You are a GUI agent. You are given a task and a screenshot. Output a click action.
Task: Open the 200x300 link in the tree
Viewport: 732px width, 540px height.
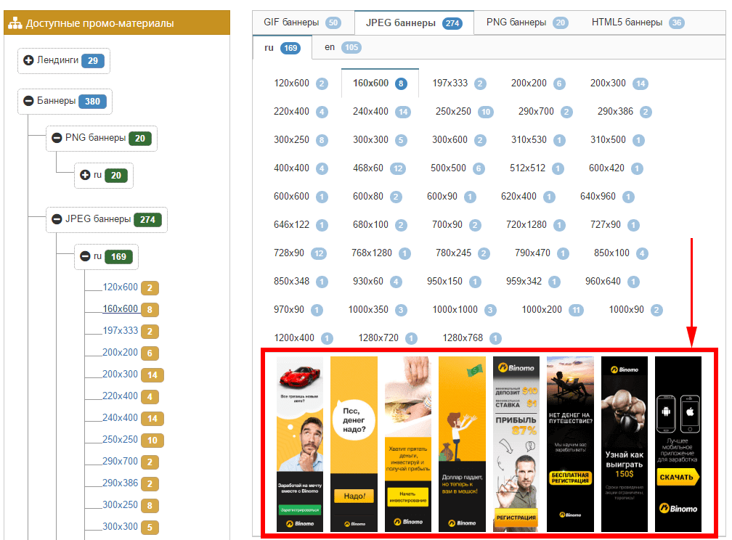[x=120, y=374]
